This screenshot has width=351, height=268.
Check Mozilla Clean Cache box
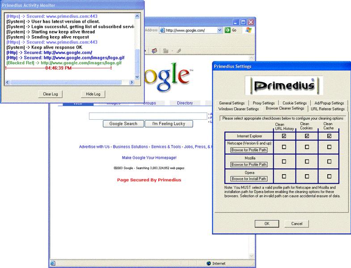[329, 161]
